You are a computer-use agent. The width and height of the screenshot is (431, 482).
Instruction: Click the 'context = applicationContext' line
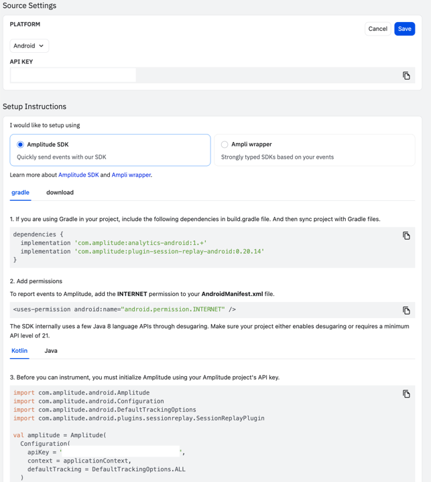click(x=79, y=461)
